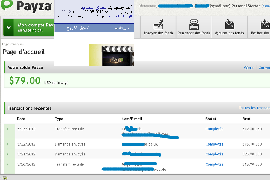Click the Brut column header

tap(246, 119)
